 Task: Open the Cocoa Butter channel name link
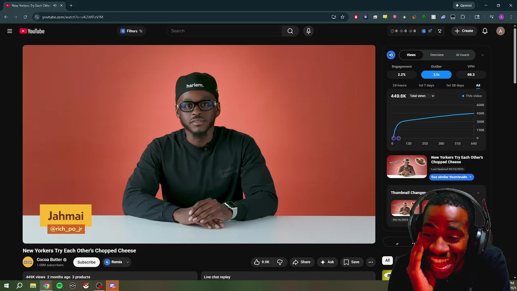coord(49,260)
